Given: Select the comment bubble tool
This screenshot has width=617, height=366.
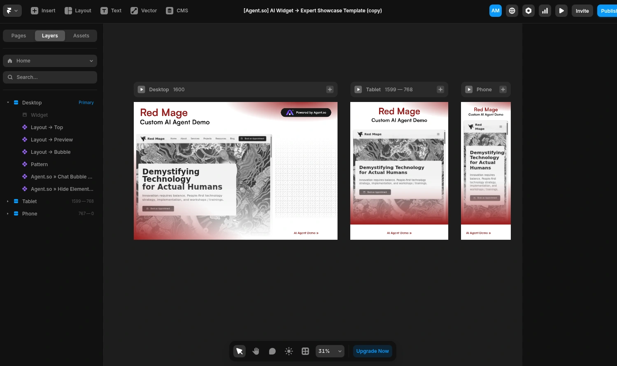Looking at the screenshot, I should point(272,351).
